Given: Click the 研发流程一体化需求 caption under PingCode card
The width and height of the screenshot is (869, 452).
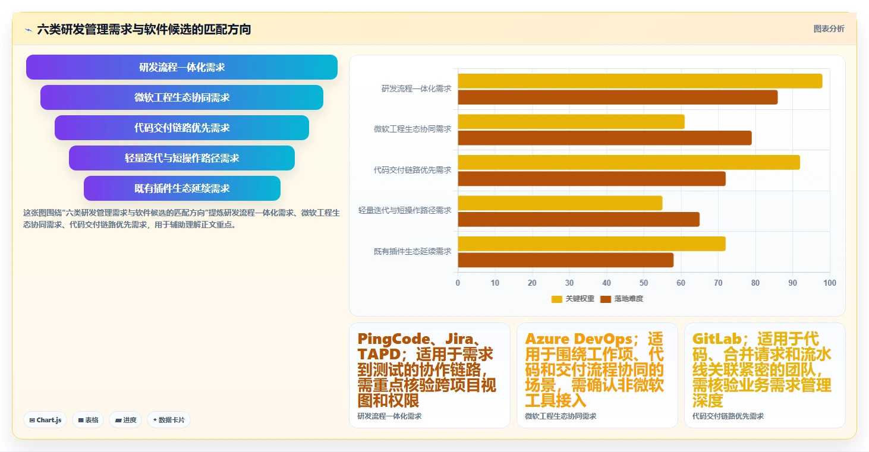Looking at the screenshot, I should (389, 416).
